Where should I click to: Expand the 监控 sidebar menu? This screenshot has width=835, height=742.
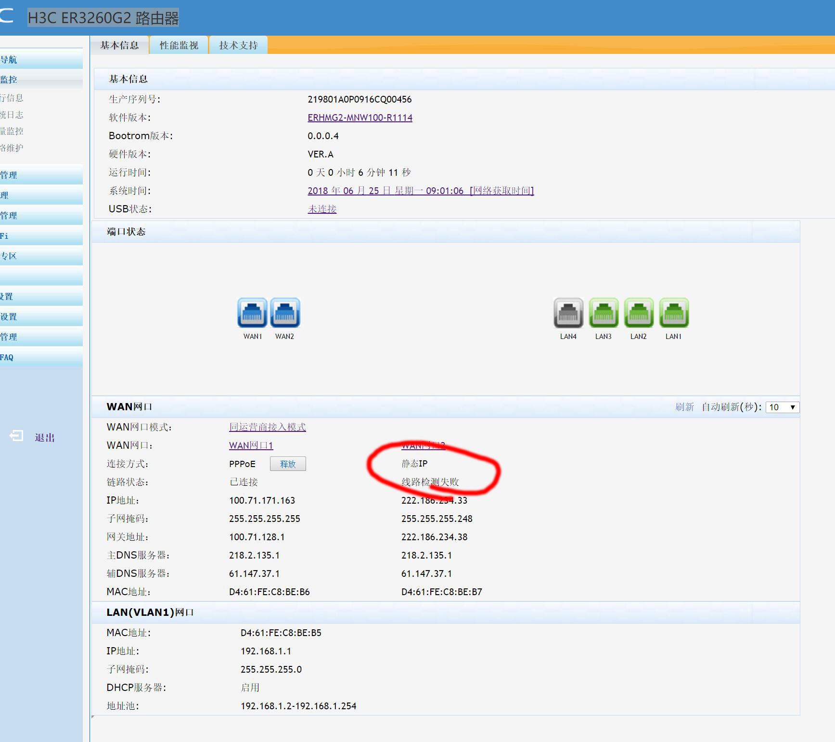(41, 79)
